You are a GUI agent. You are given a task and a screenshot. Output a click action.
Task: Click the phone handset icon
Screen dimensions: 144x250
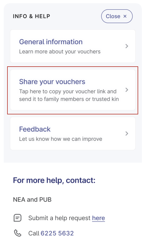pos(18,233)
